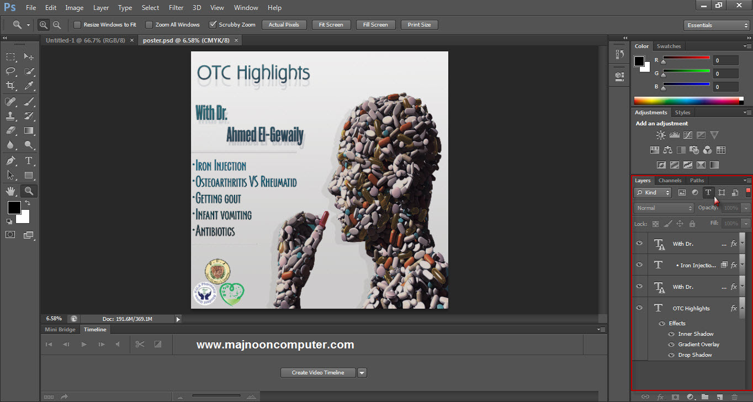Image resolution: width=753 pixels, height=402 pixels.
Task: Enable Resize Windows to Fit
Action: point(77,25)
